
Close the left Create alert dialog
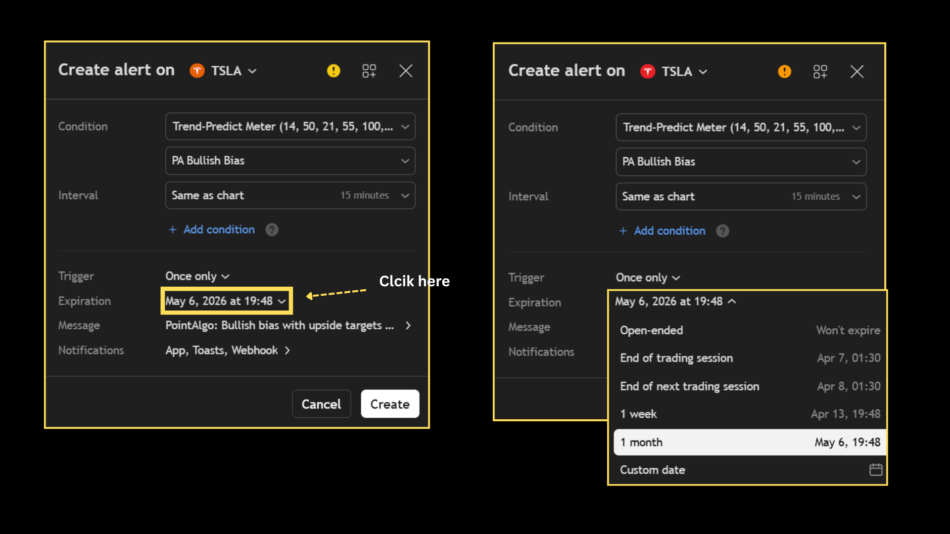[406, 71]
